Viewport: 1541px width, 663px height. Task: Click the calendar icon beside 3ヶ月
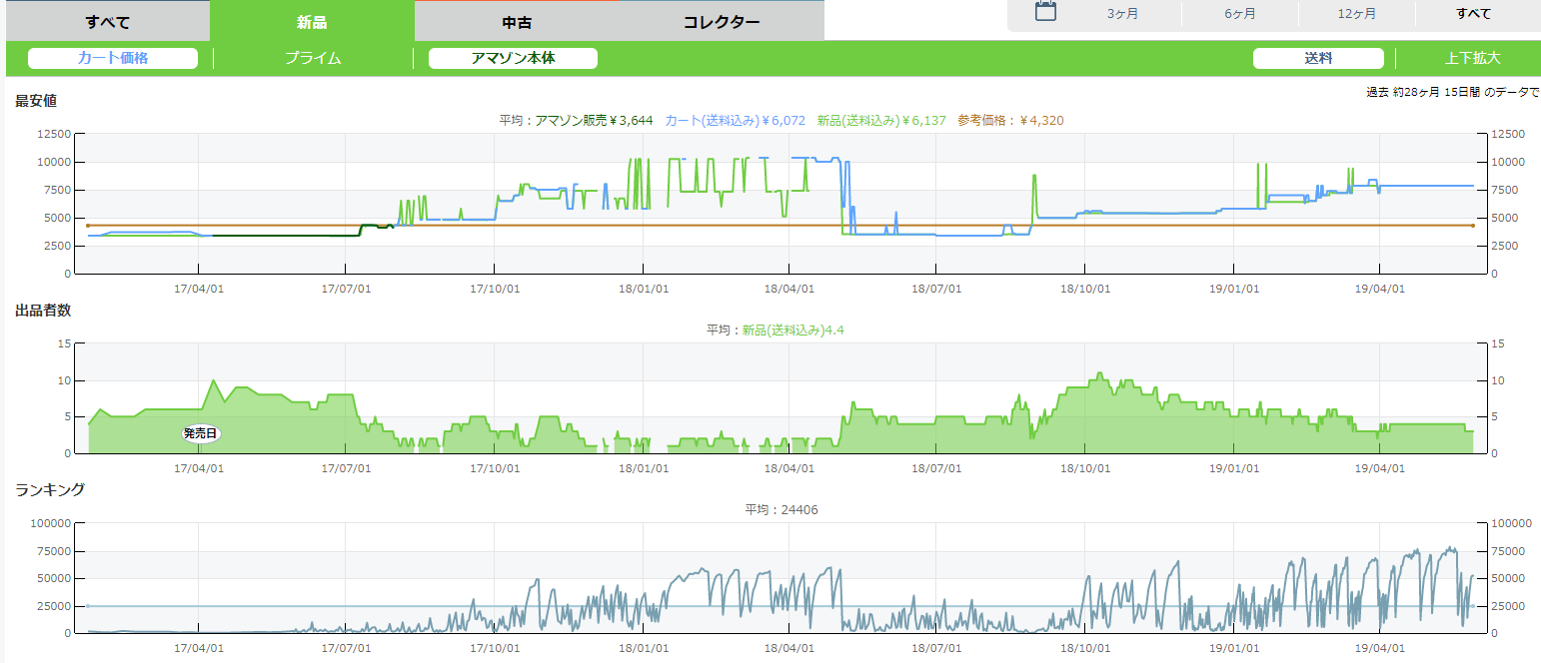tap(1045, 13)
